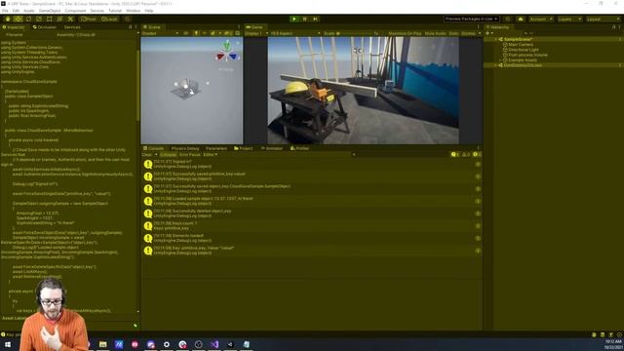
Task: Toggle Pivot handle position button
Action: (89, 19)
